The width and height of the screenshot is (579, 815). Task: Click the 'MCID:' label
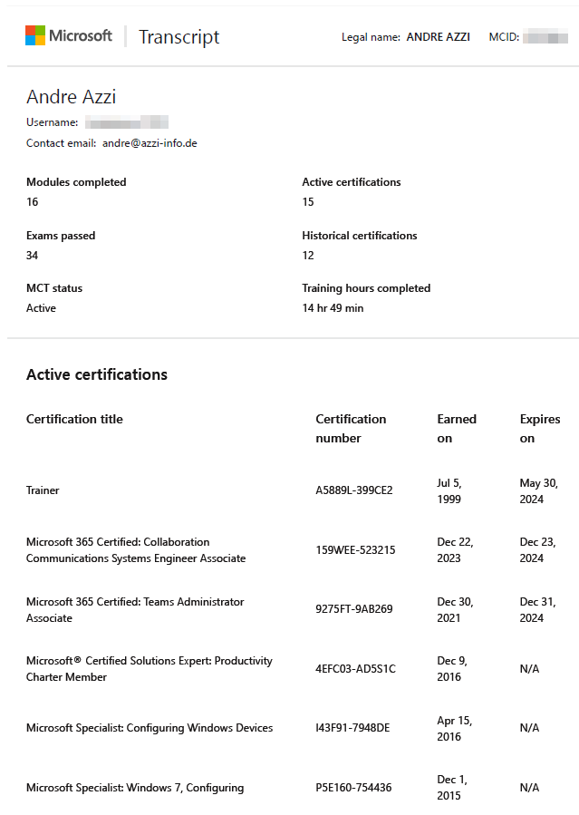click(x=504, y=37)
